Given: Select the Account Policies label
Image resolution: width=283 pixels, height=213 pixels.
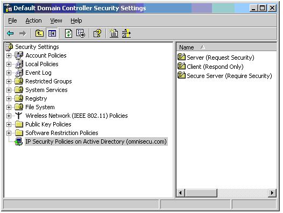Looking at the screenshot, I should 46,55.
